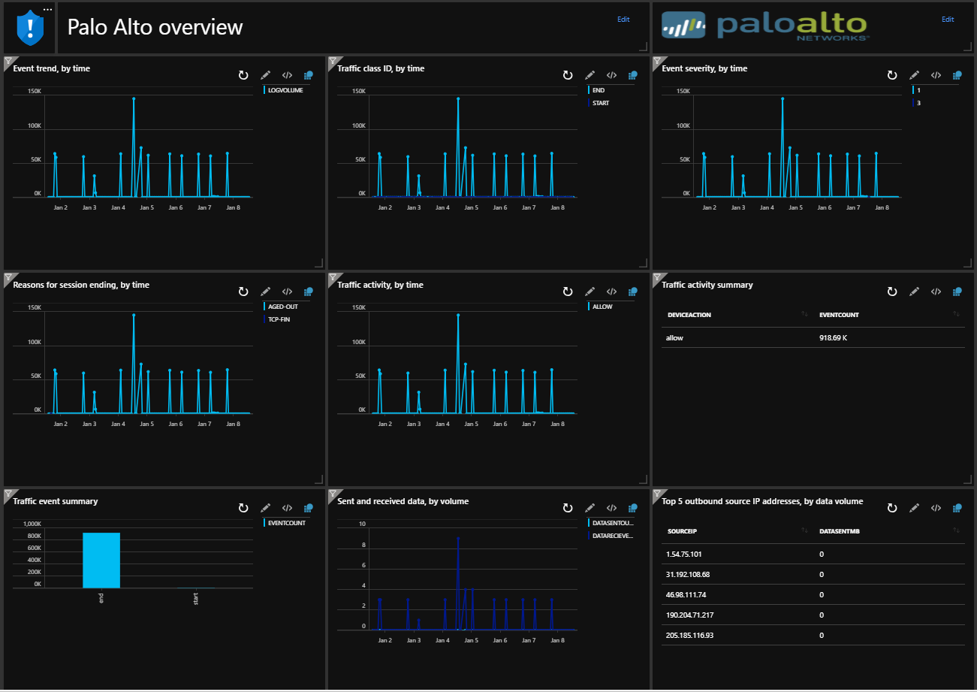Toggle the AGED-OUT legend series
Viewport: 977px width, 692px height.
[281, 307]
